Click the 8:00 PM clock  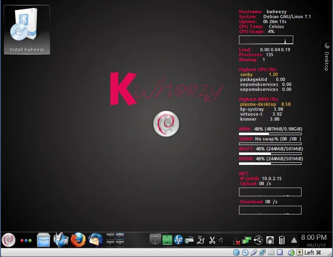pyautogui.click(x=314, y=237)
